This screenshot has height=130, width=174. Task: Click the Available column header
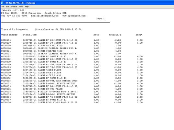114,35
